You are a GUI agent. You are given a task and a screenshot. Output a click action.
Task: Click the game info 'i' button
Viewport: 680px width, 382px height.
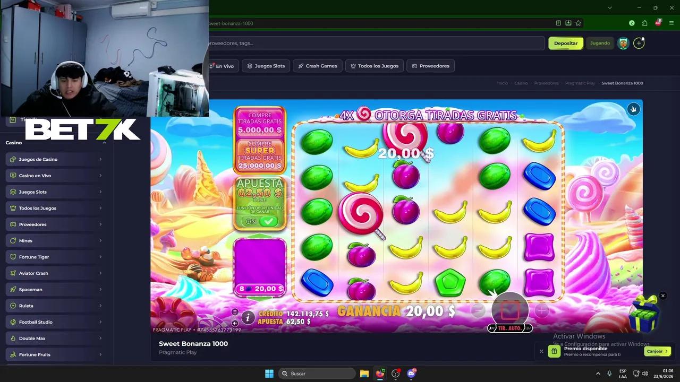(248, 317)
